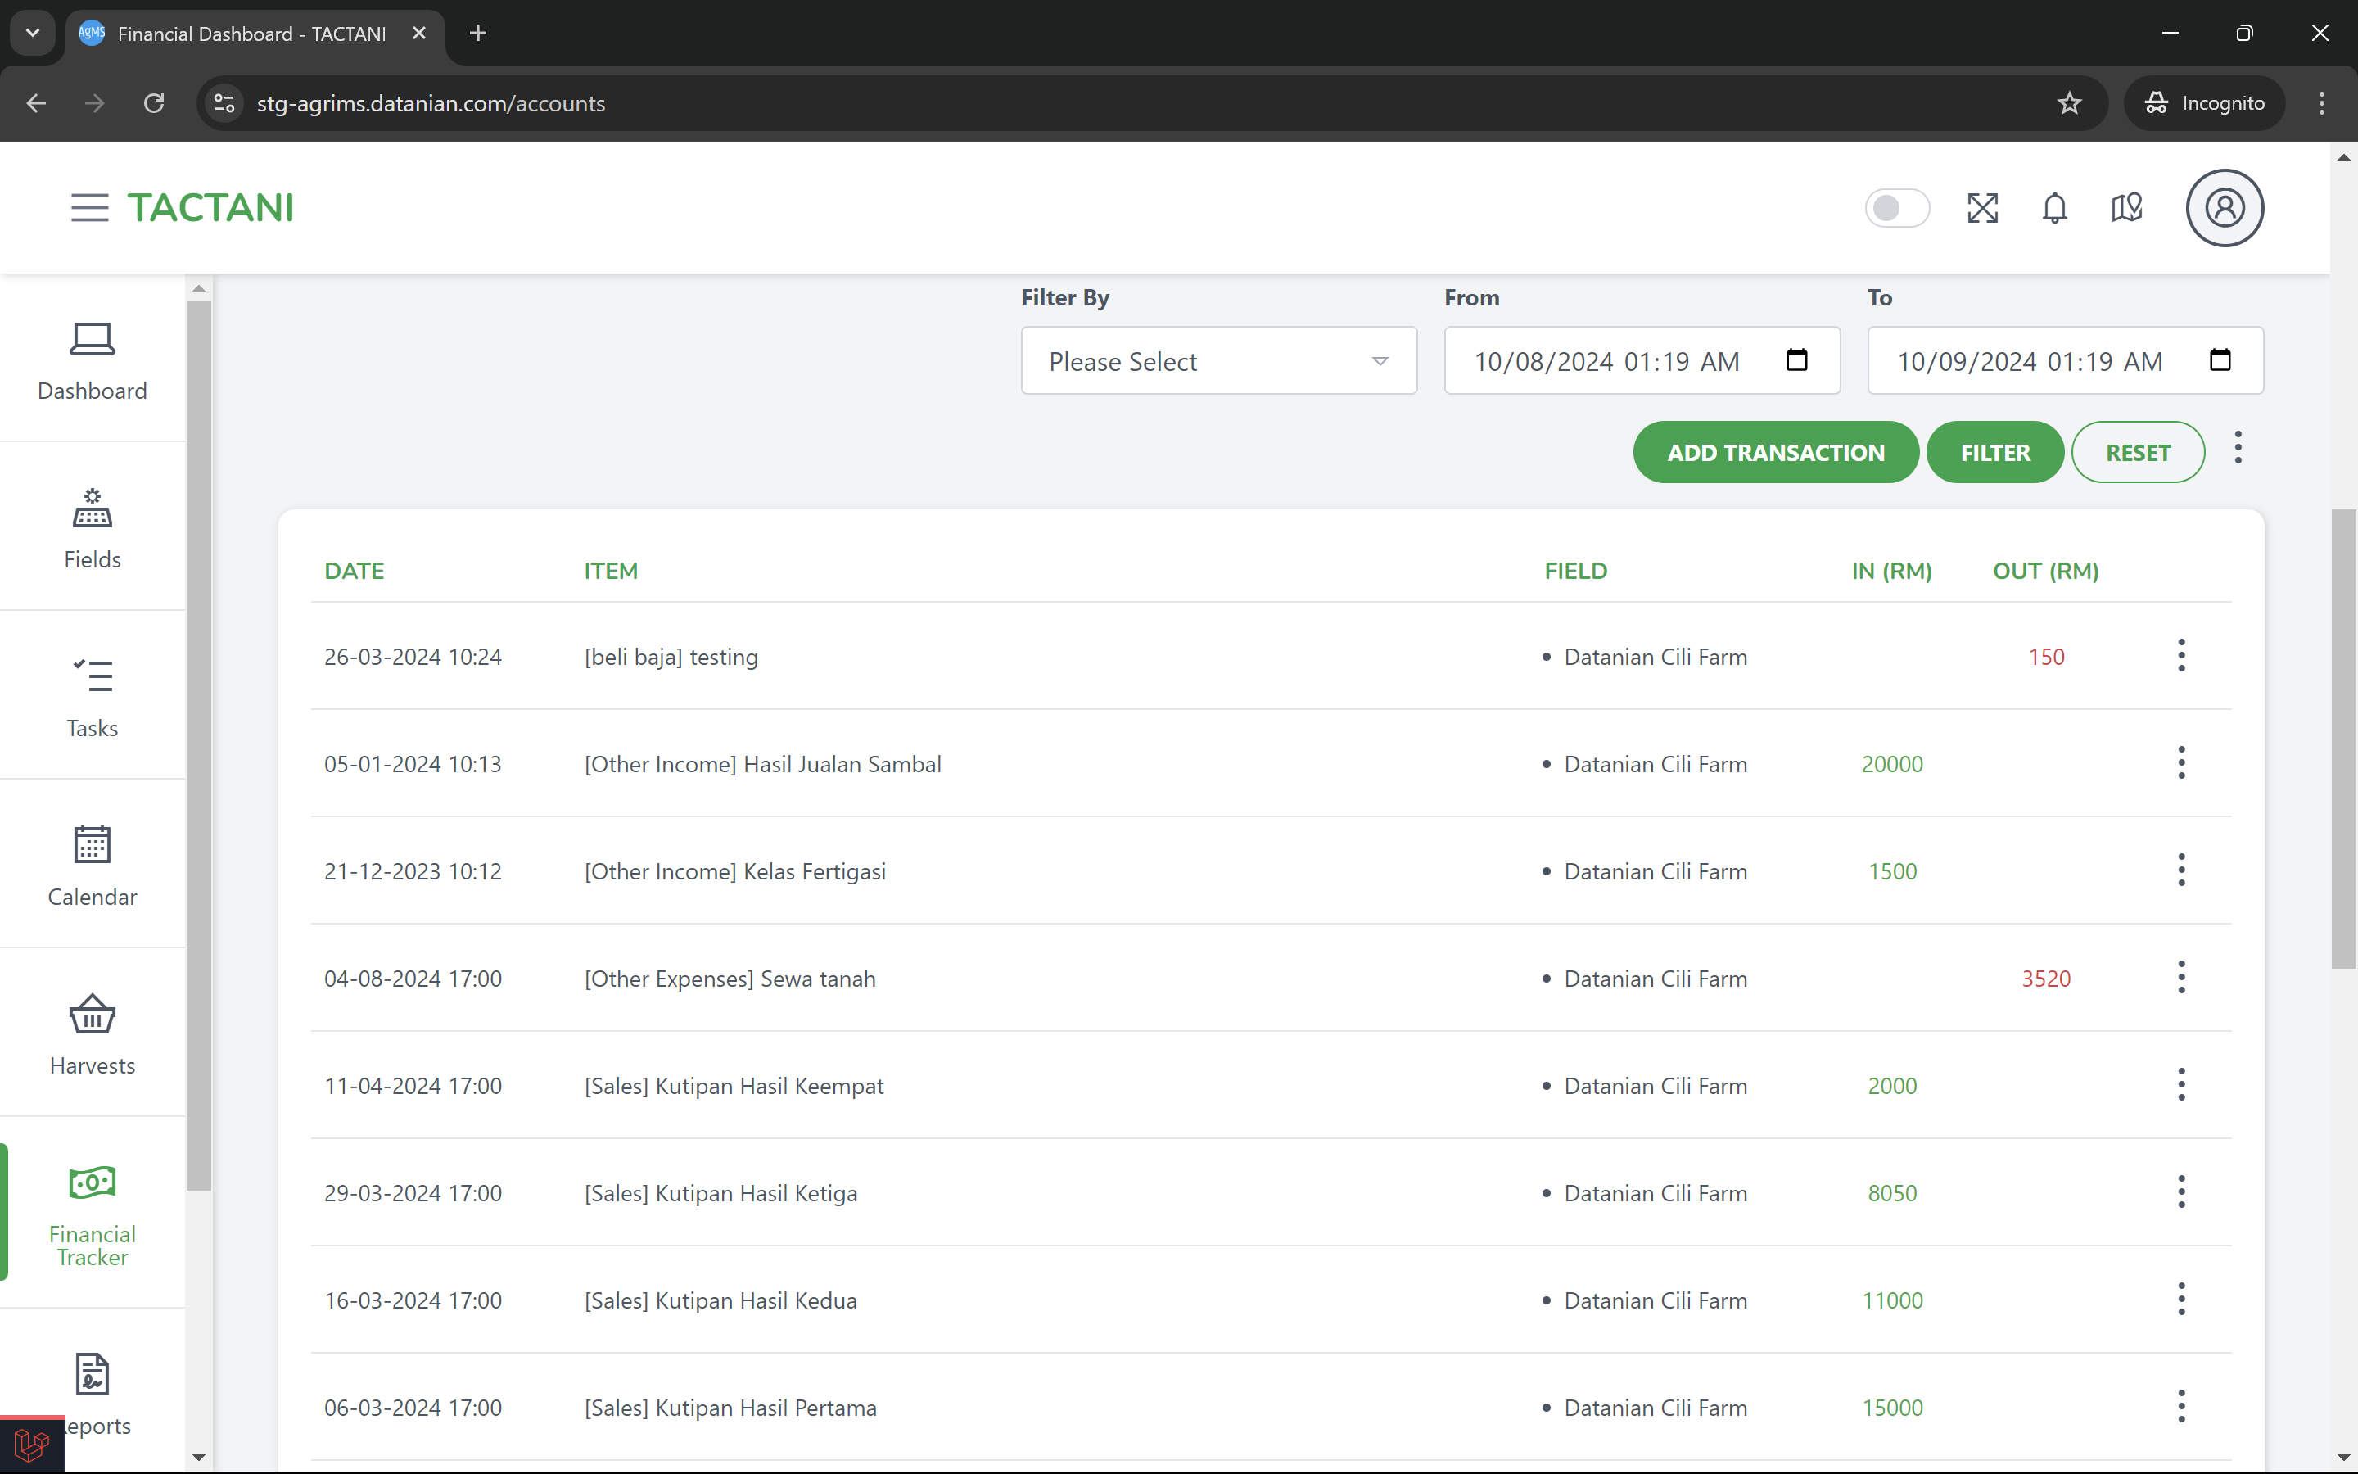Screen dimensions: 2358x1474
Task: Click the FIELD column header
Action: (1575, 572)
